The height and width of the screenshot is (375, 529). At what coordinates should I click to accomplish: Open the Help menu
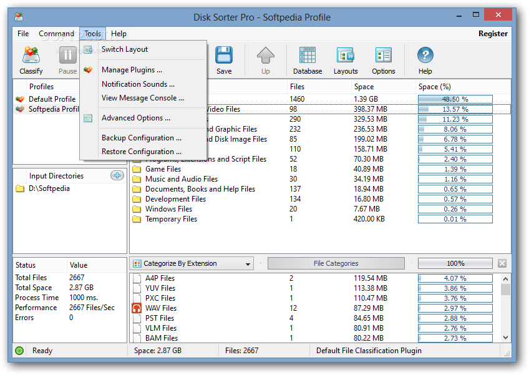point(119,34)
